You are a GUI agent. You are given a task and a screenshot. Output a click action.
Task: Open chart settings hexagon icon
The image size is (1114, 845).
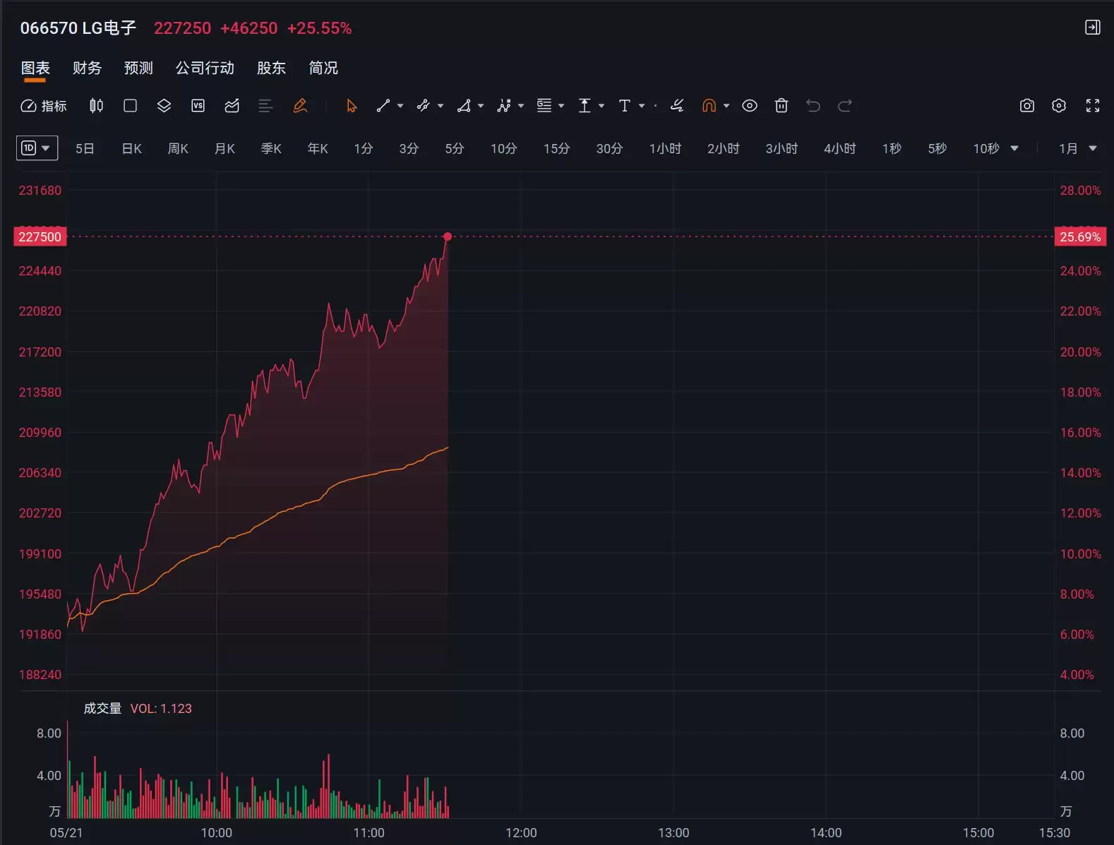coord(1059,106)
